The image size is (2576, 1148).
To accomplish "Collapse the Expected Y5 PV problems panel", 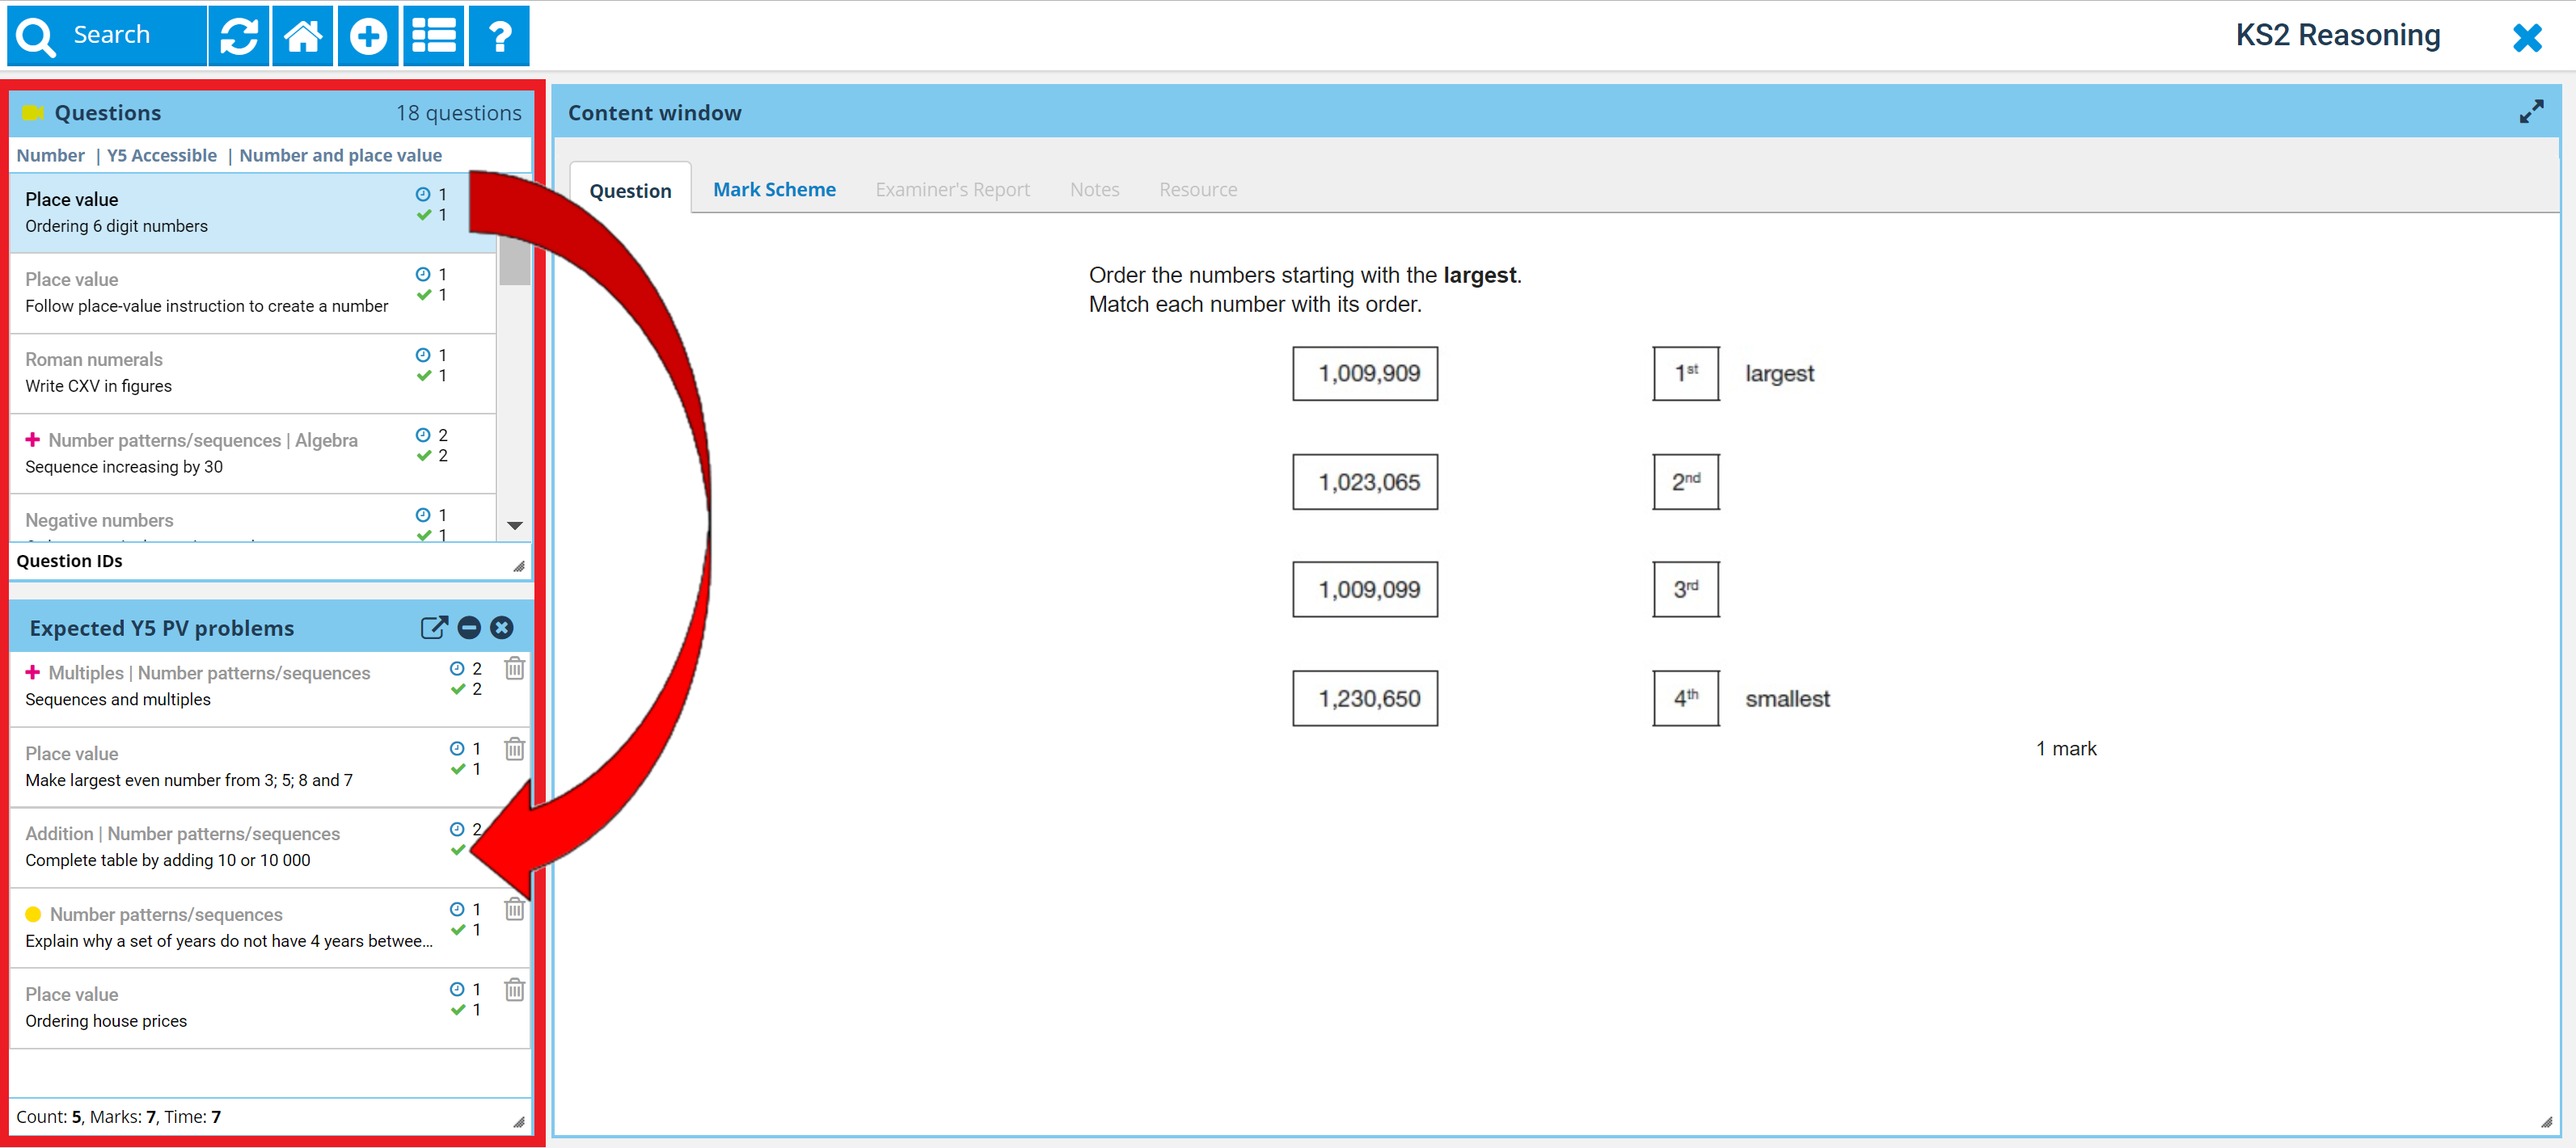I will coord(469,628).
